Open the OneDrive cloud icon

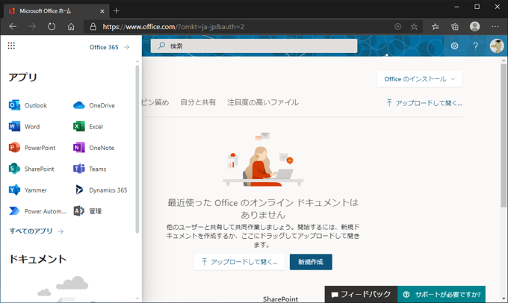pos(78,105)
